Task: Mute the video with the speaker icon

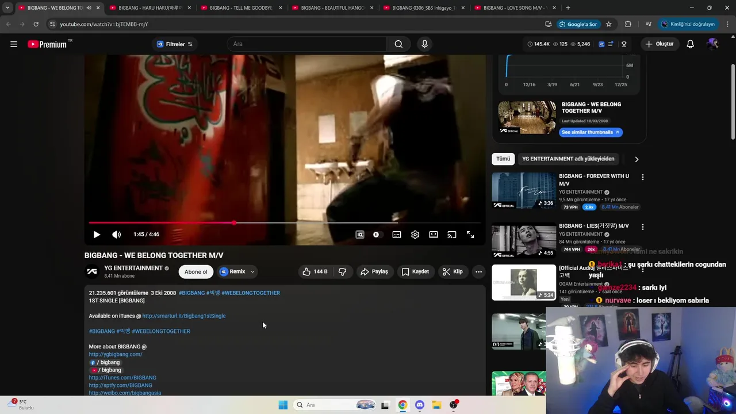Action: point(116,235)
